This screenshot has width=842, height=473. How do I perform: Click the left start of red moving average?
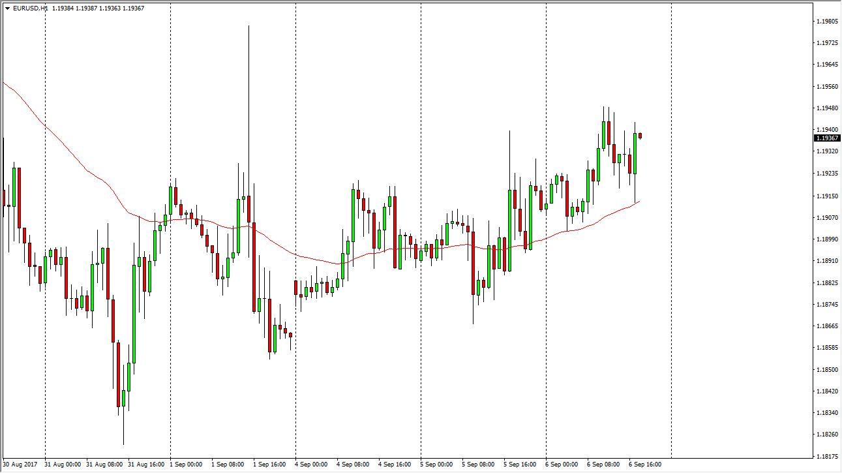point(5,83)
